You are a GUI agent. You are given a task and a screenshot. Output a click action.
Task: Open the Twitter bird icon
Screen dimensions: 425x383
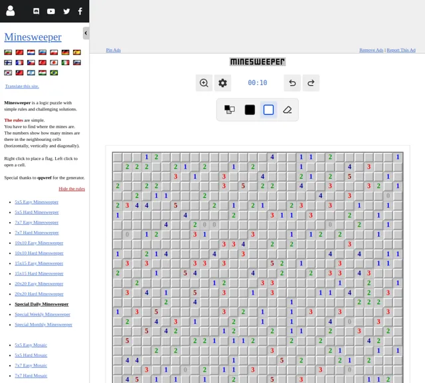(x=66, y=11)
